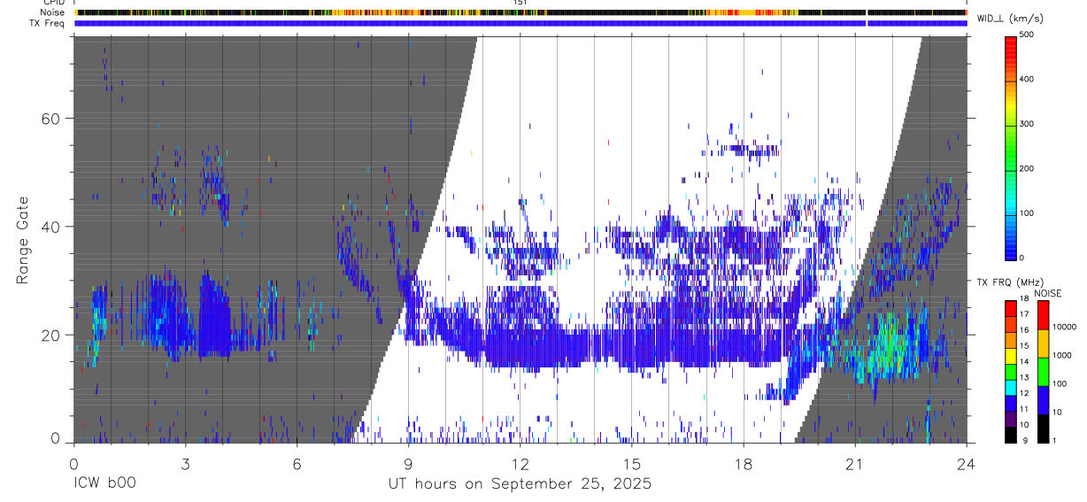Click the 'WID⊥ (km/s)' legend title

pos(1013,18)
